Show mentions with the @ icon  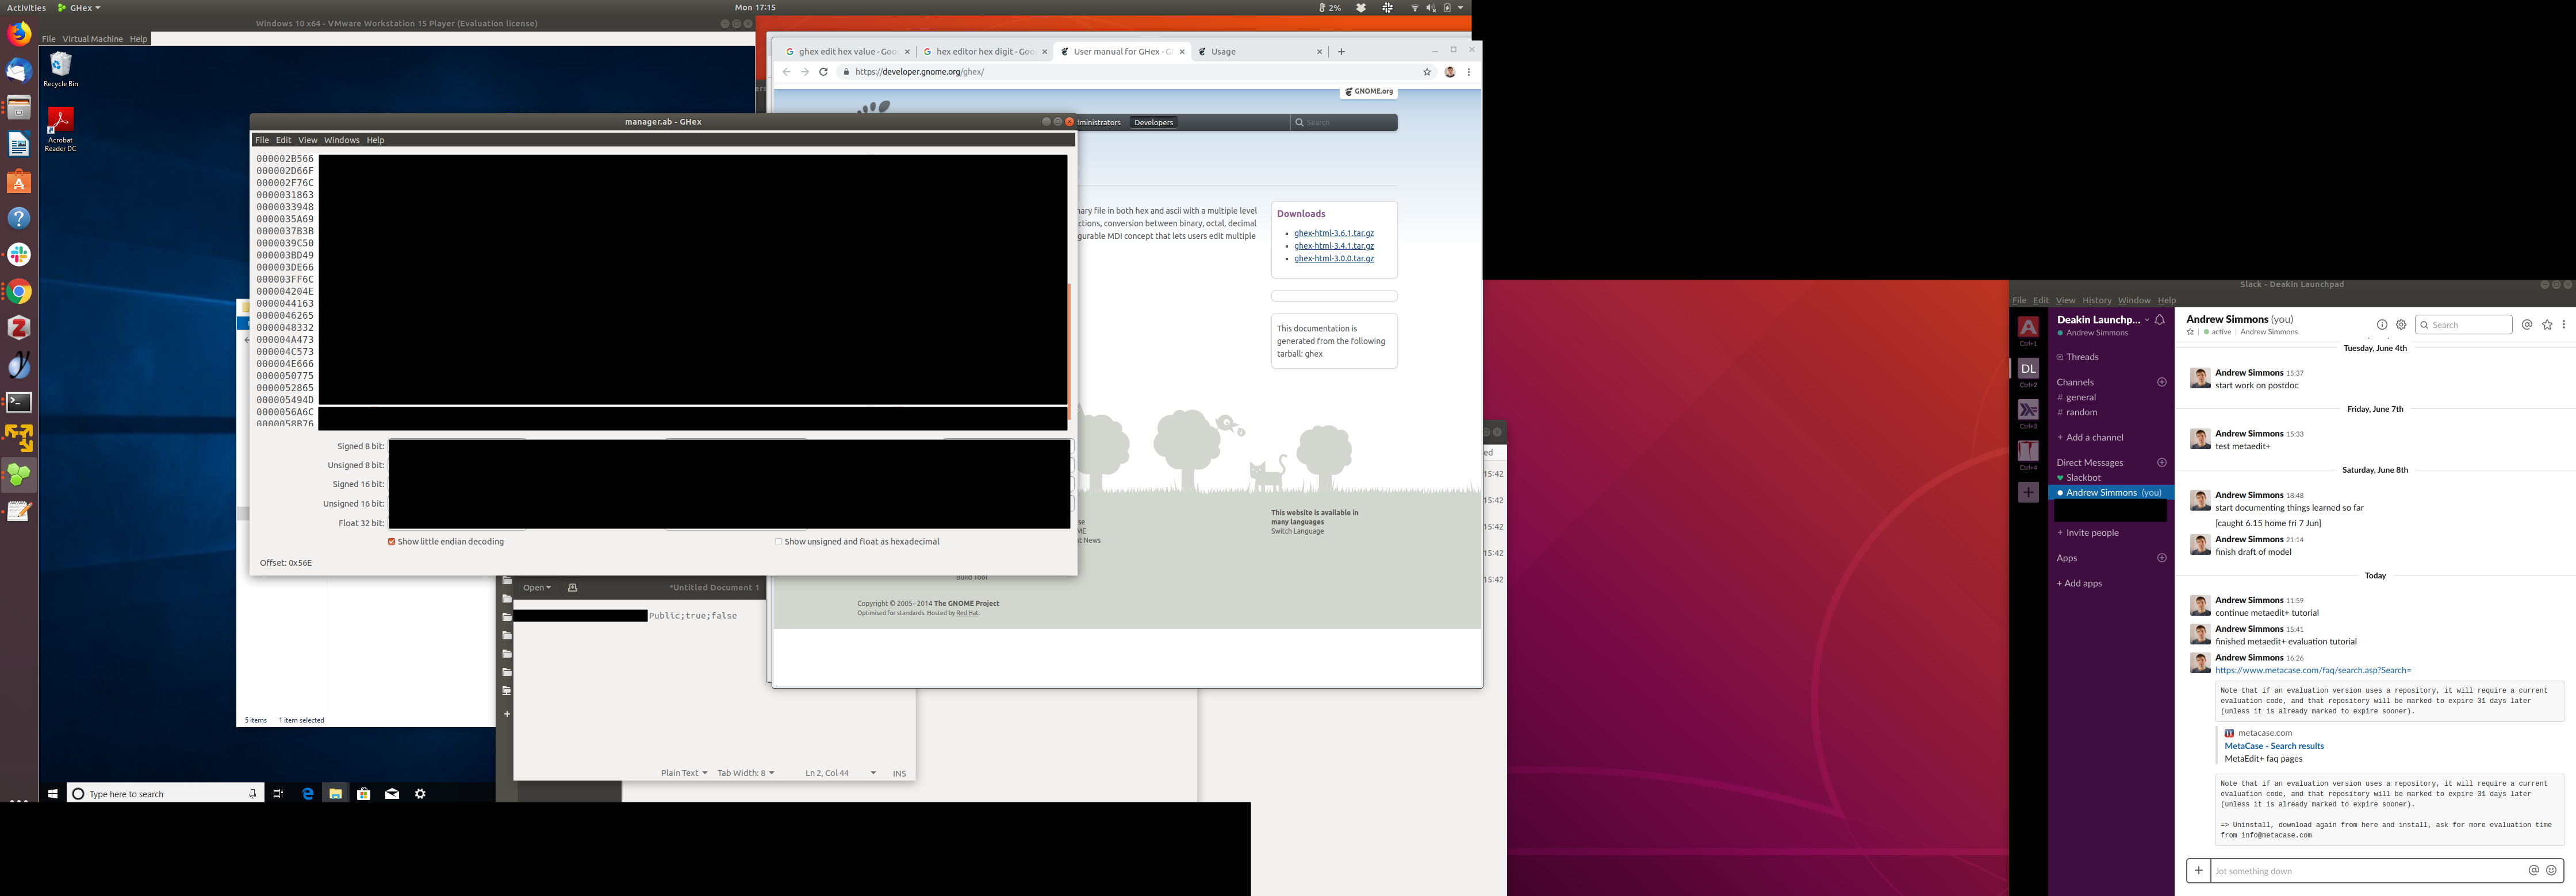coord(2527,325)
